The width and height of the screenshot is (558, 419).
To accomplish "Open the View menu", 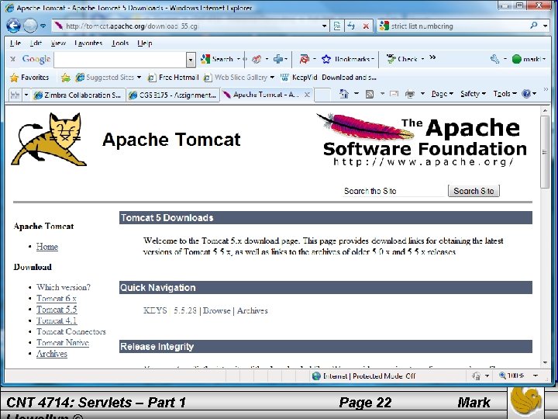I will (x=58, y=43).
